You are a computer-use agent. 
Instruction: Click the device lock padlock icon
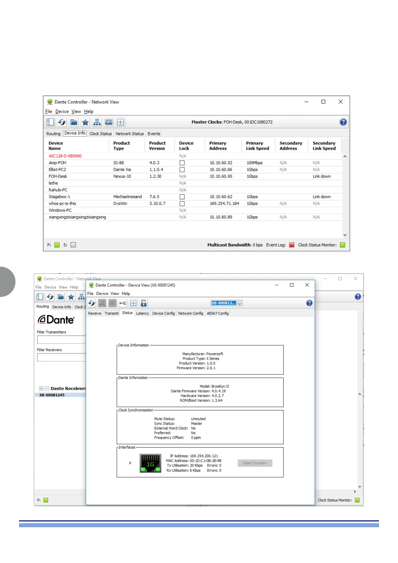pyautogui.click(x=144, y=303)
